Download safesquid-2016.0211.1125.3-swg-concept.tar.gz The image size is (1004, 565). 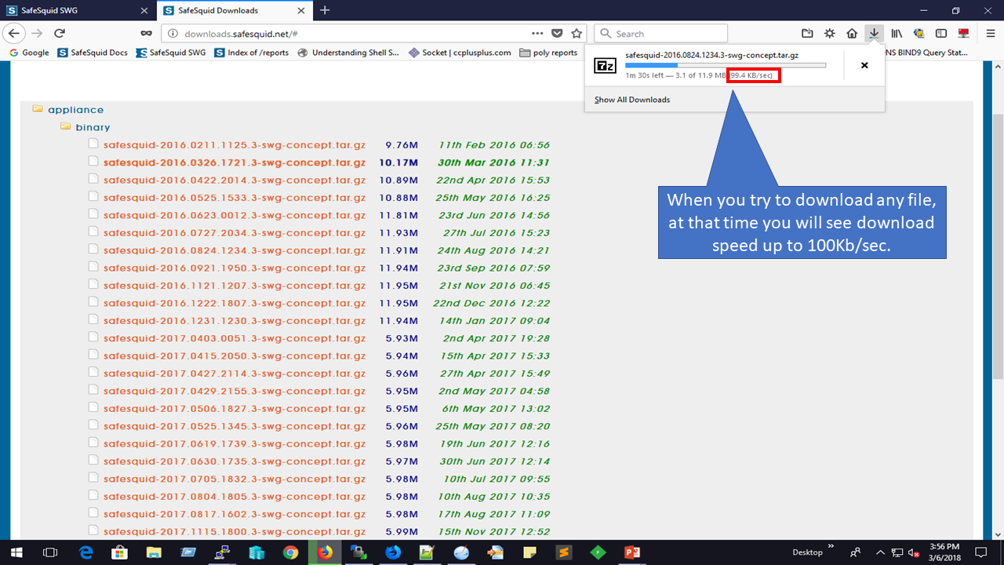[x=234, y=145]
